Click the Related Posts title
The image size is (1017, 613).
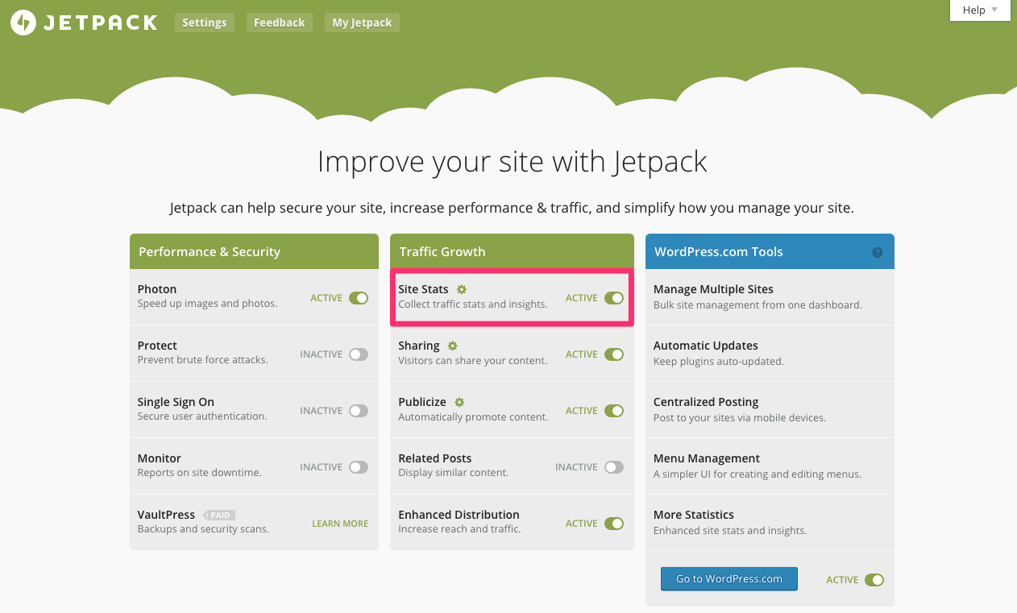click(435, 458)
